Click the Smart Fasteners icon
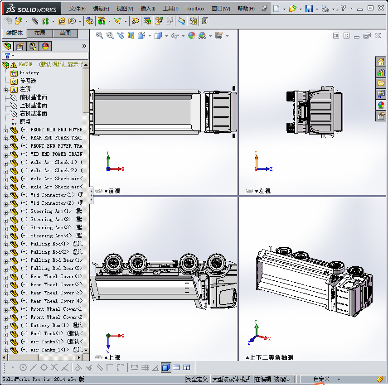This screenshot has height=385, width=388. [x=62, y=21]
